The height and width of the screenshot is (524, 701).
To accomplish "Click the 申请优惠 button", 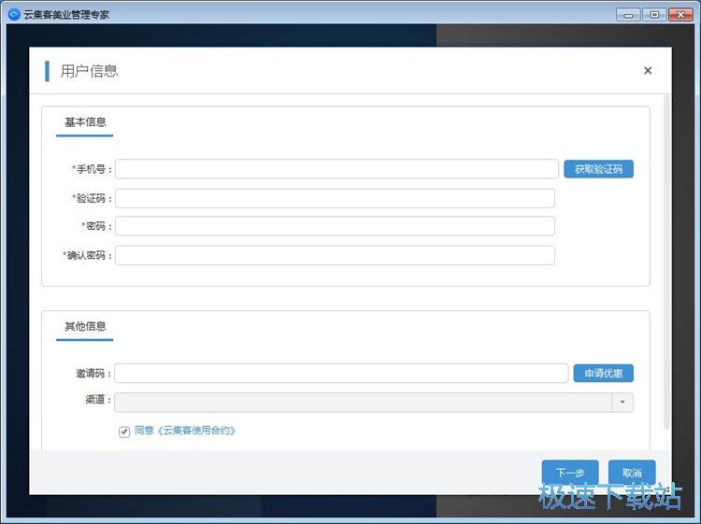I will 603,373.
